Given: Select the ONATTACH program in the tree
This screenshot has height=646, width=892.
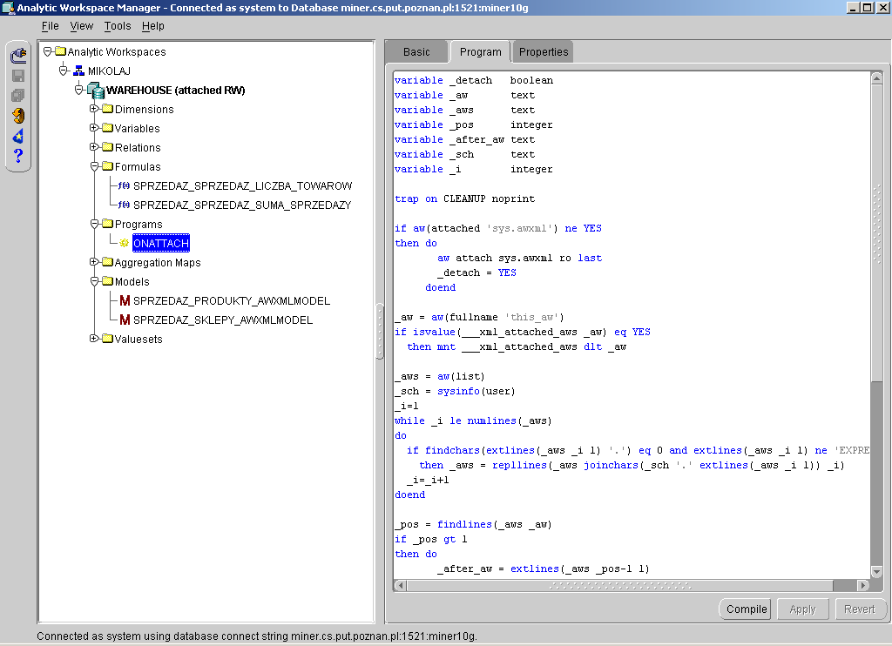Looking at the screenshot, I should [161, 244].
